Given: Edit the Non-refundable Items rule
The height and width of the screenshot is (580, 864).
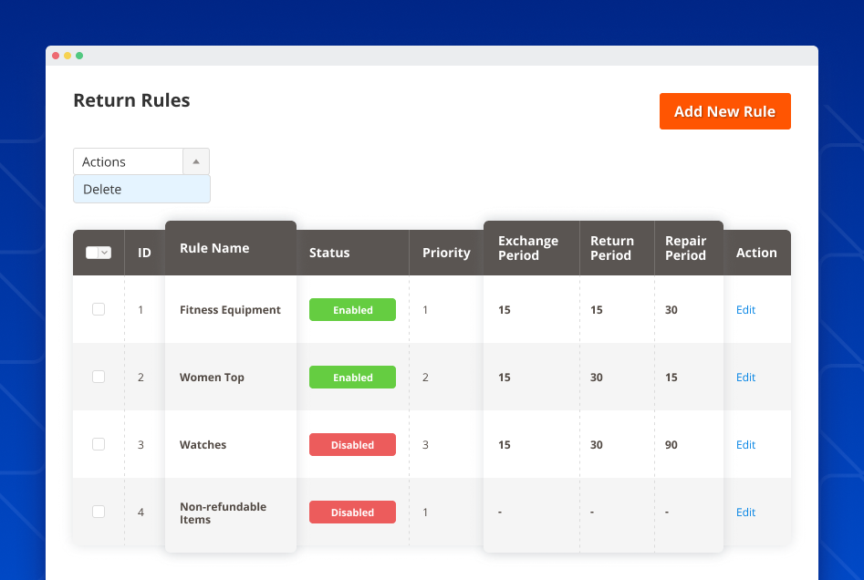Looking at the screenshot, I should point(745,512).
